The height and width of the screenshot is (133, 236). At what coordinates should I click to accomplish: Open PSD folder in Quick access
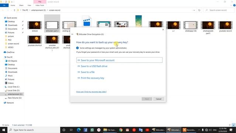coord(10,40)
